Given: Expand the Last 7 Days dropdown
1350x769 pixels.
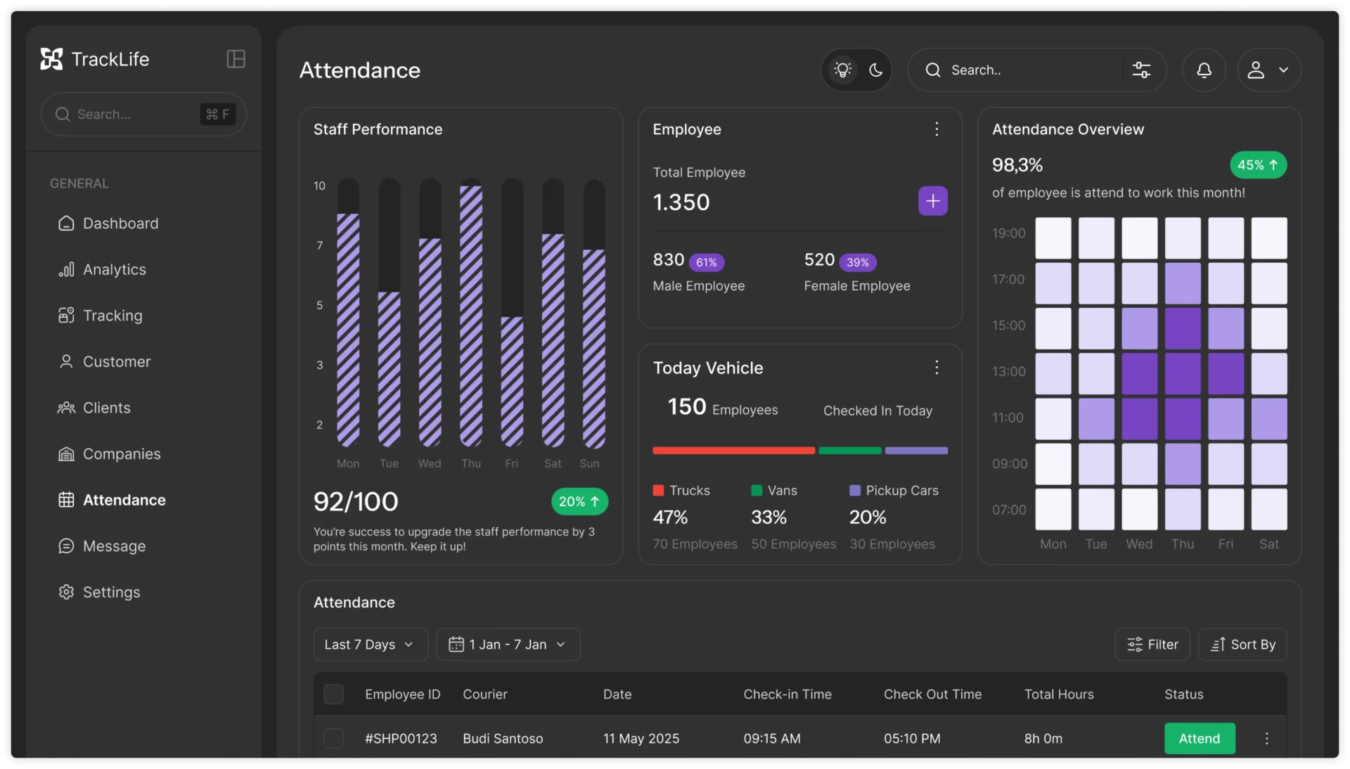Looking at the screenshot, I should coord(370,645).
